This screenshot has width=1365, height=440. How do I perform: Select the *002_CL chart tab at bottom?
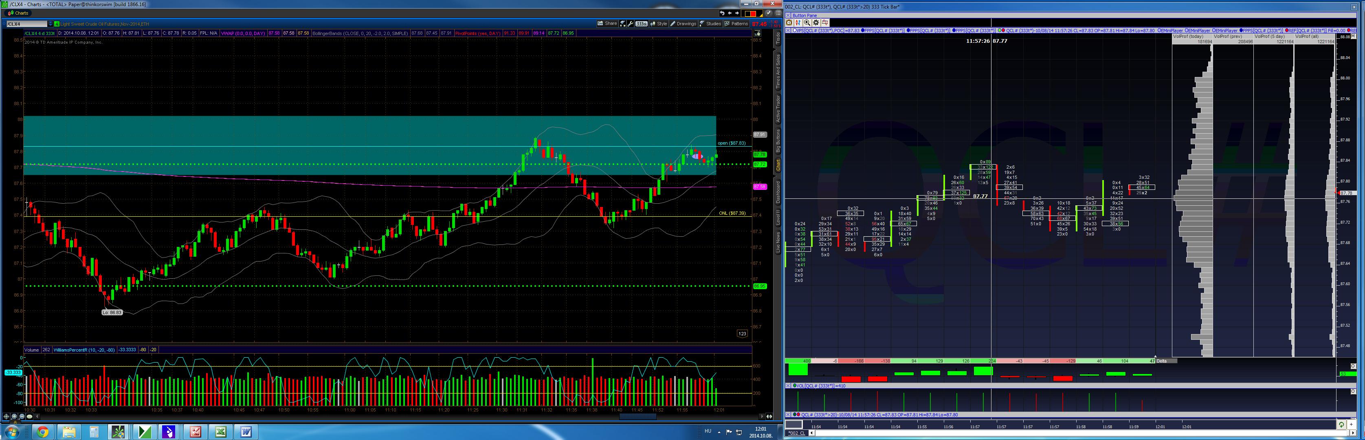click(x=796, y=433)
